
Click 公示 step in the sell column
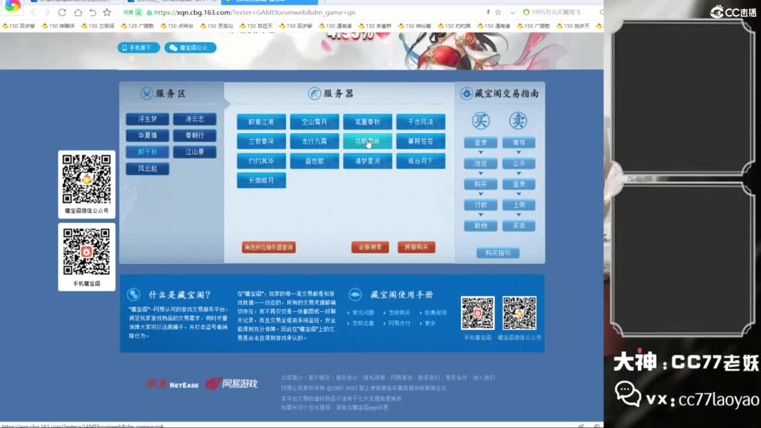tap(519, 163)
